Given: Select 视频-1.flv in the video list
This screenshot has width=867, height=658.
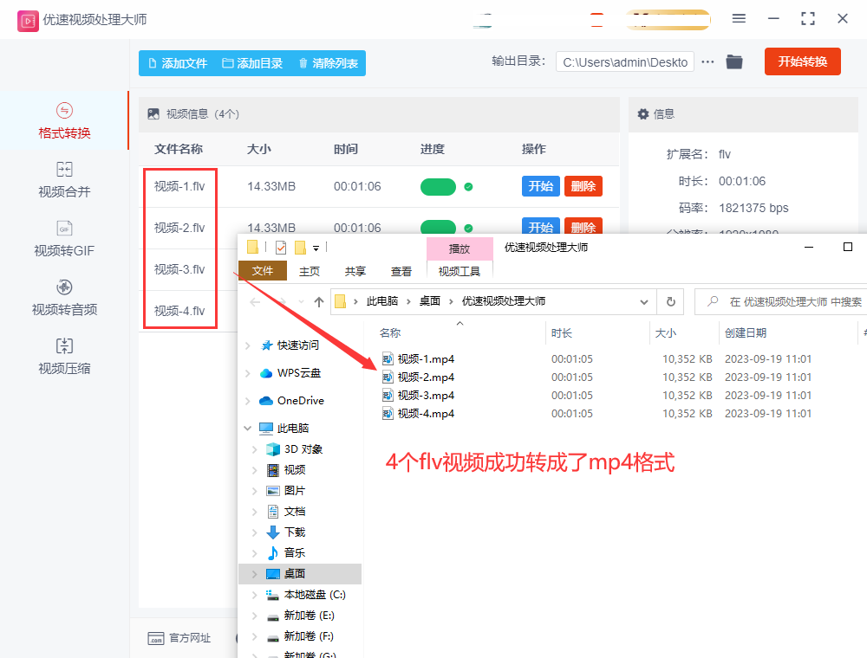Looking at the screenshot, I should (179, 187).
